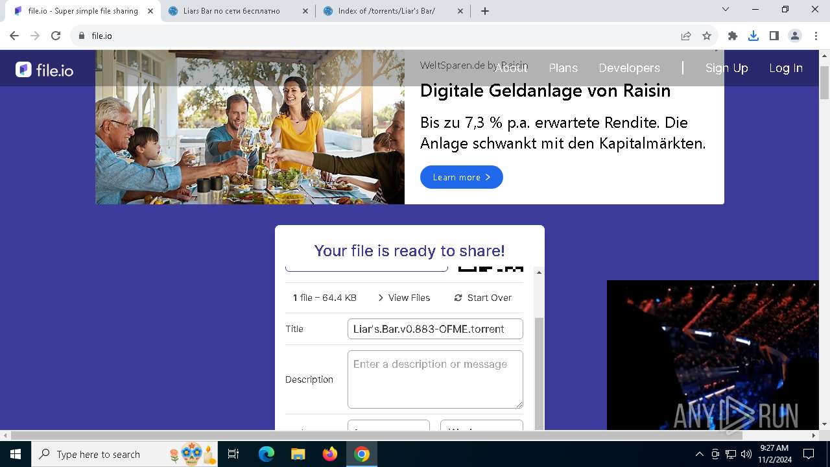Switch to Liars Bar по сети tab
830x467 pixels.
(x=238, y=11)
